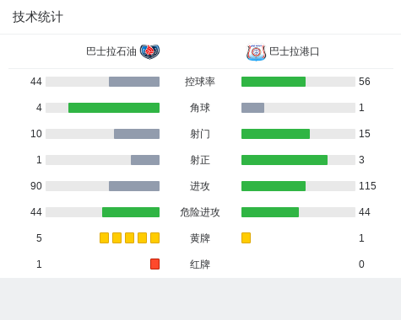Open the 巴士拉石油 team name link

click(x=111, y=51)
